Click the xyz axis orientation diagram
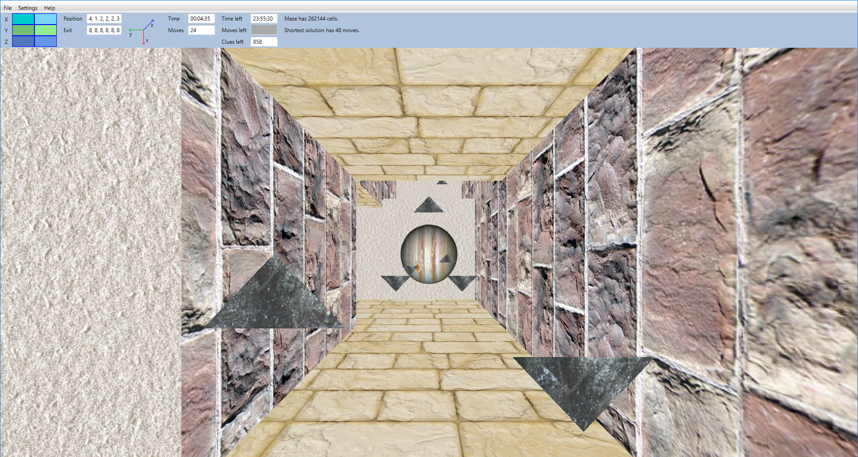 (x=142, y=30)
